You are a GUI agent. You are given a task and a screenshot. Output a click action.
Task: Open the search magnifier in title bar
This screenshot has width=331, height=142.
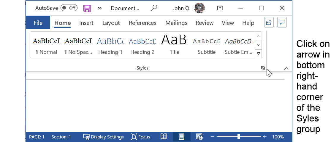pyautogui.click(x=154, y=8)
